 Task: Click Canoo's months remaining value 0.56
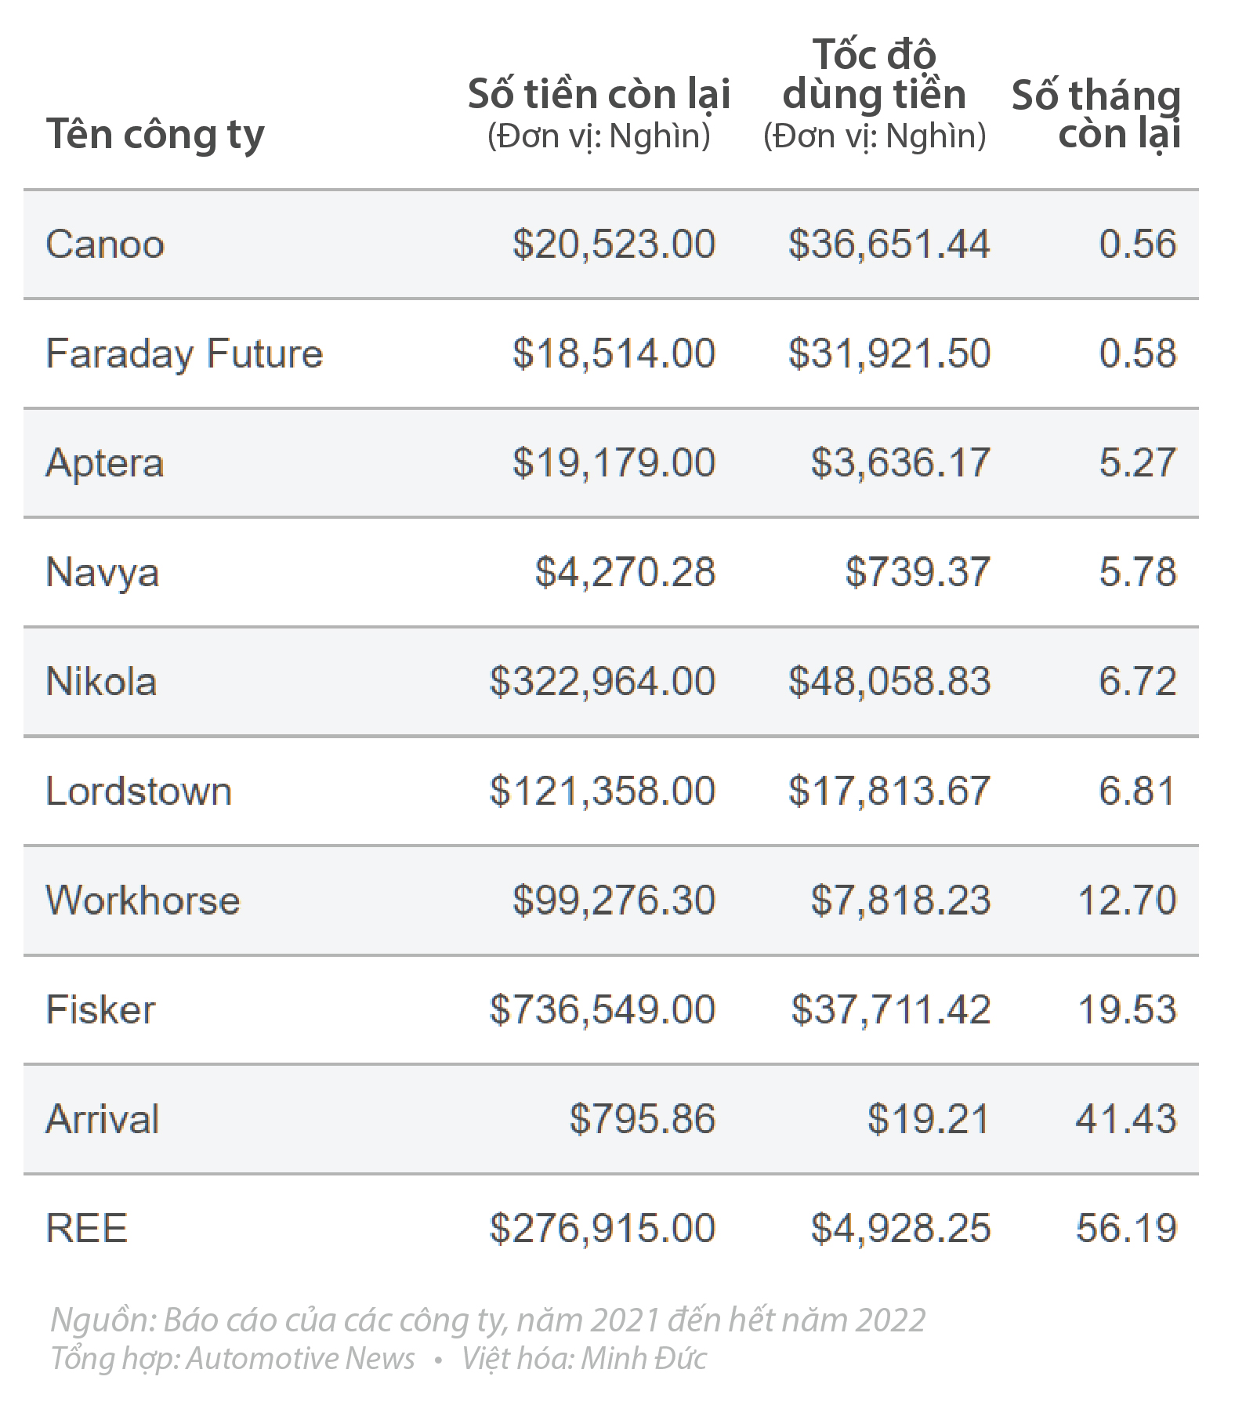pos(1137,244)
